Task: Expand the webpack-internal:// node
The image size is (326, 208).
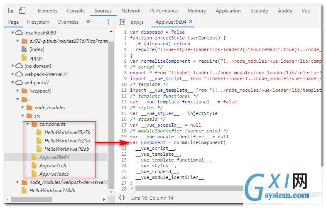Action: coord(12,74)
